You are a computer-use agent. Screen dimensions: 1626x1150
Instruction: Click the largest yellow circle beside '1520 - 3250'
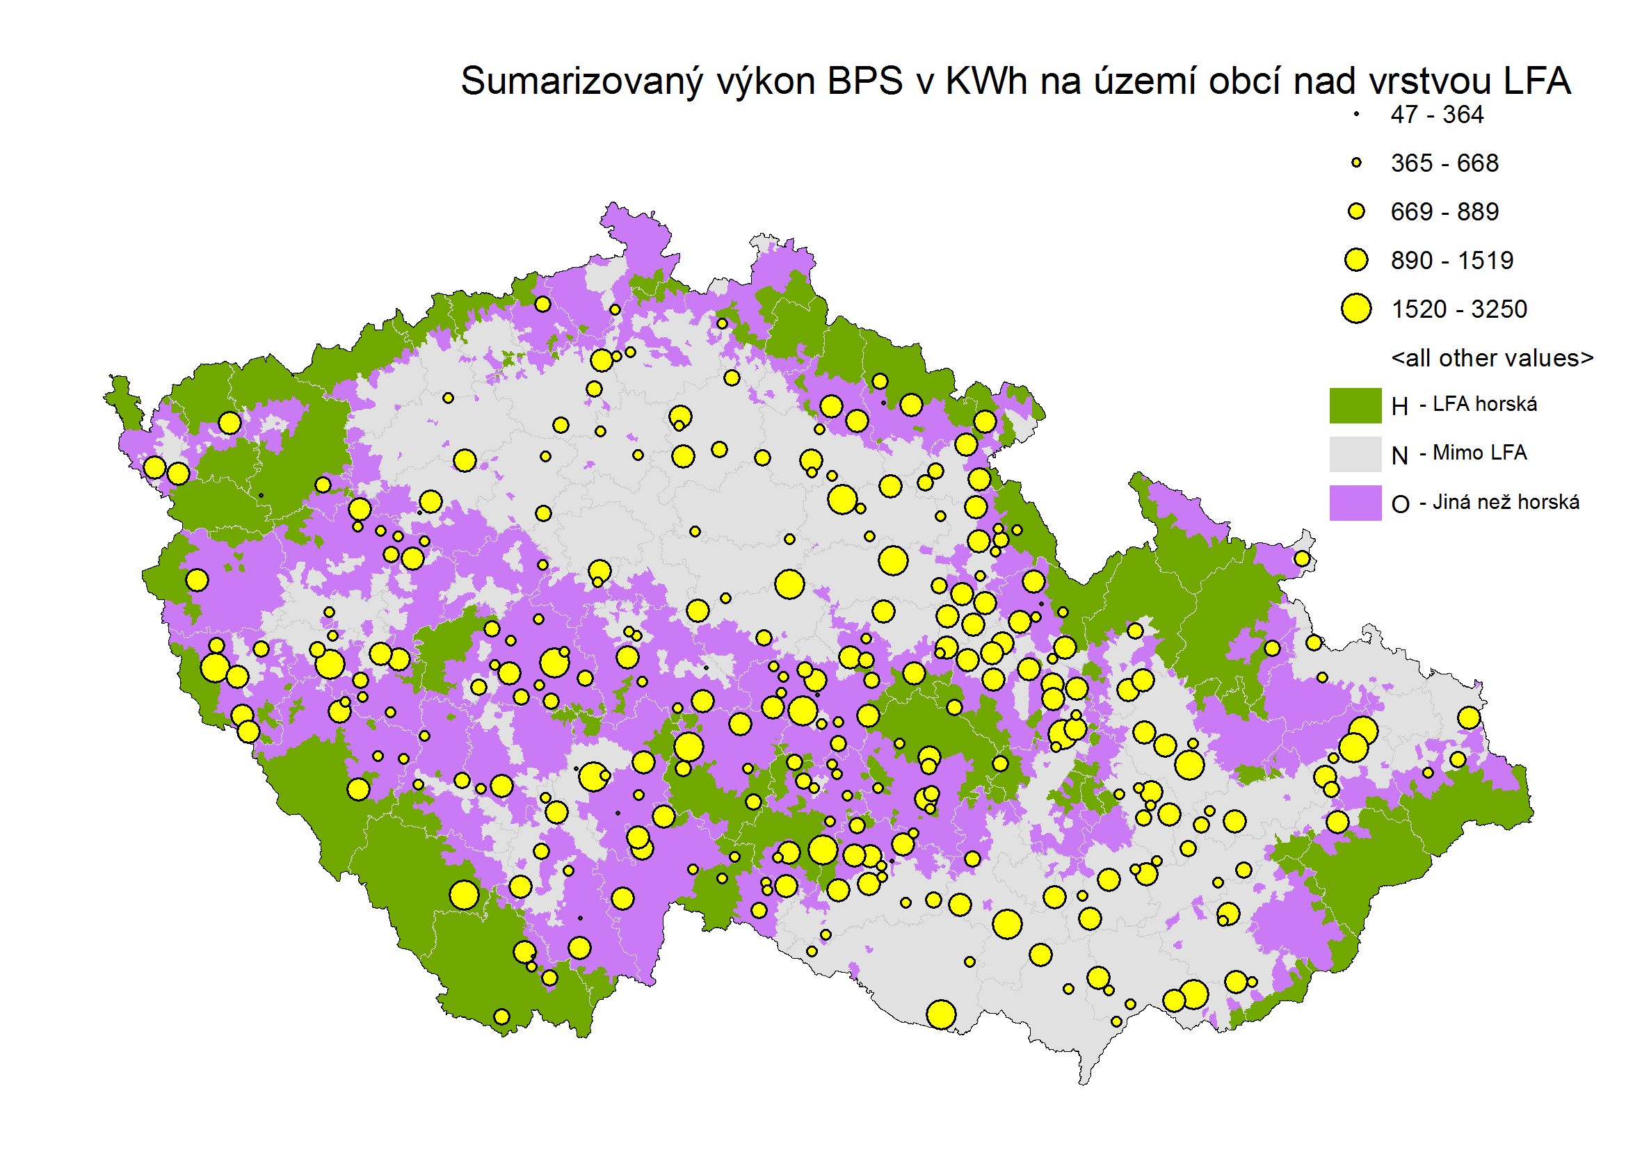point(1356,309)
